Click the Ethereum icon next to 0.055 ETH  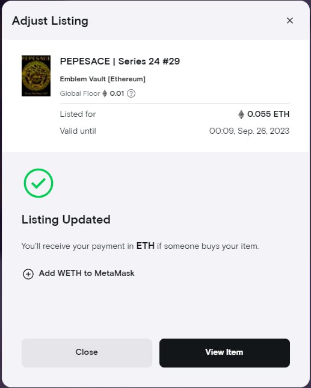tap(241, 114)
